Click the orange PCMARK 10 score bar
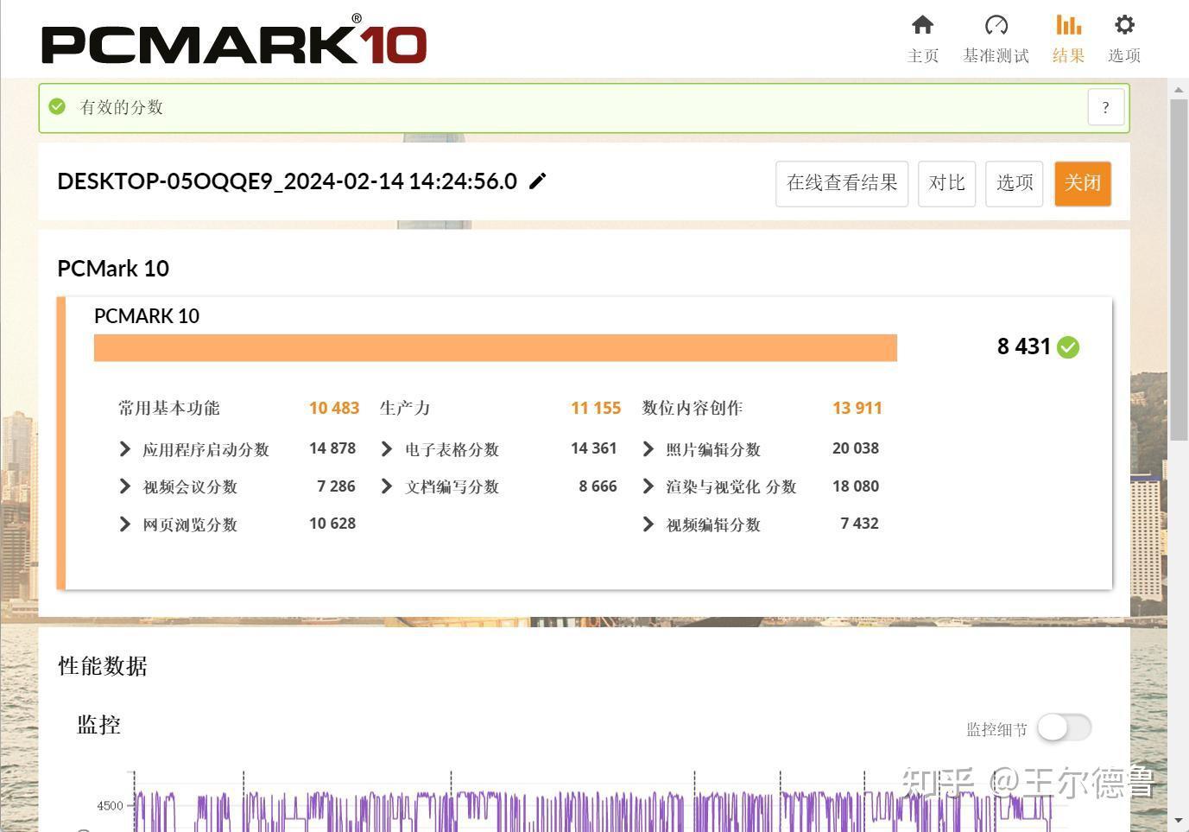Viewport: 1189px width, 832px height. (496, 347)
